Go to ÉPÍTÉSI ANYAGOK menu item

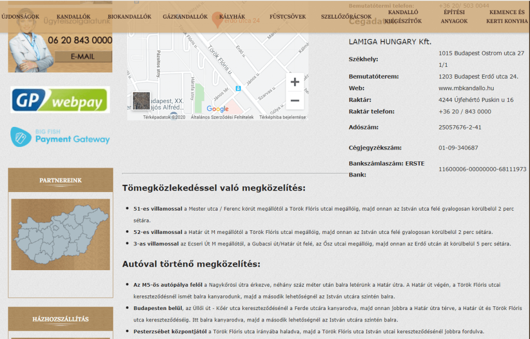click(454, 17)
